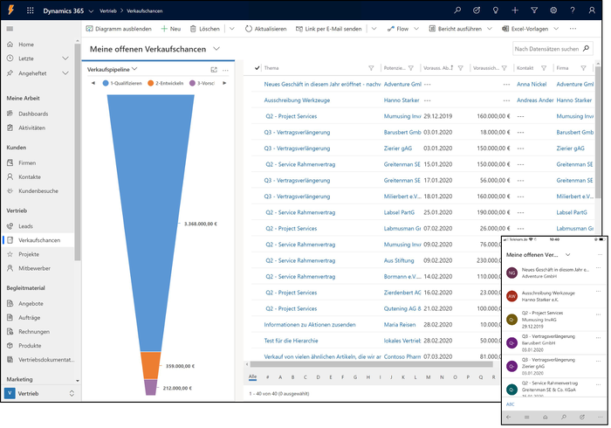Open dropdown arrow next to Löschen

click(x=232, y=29)
